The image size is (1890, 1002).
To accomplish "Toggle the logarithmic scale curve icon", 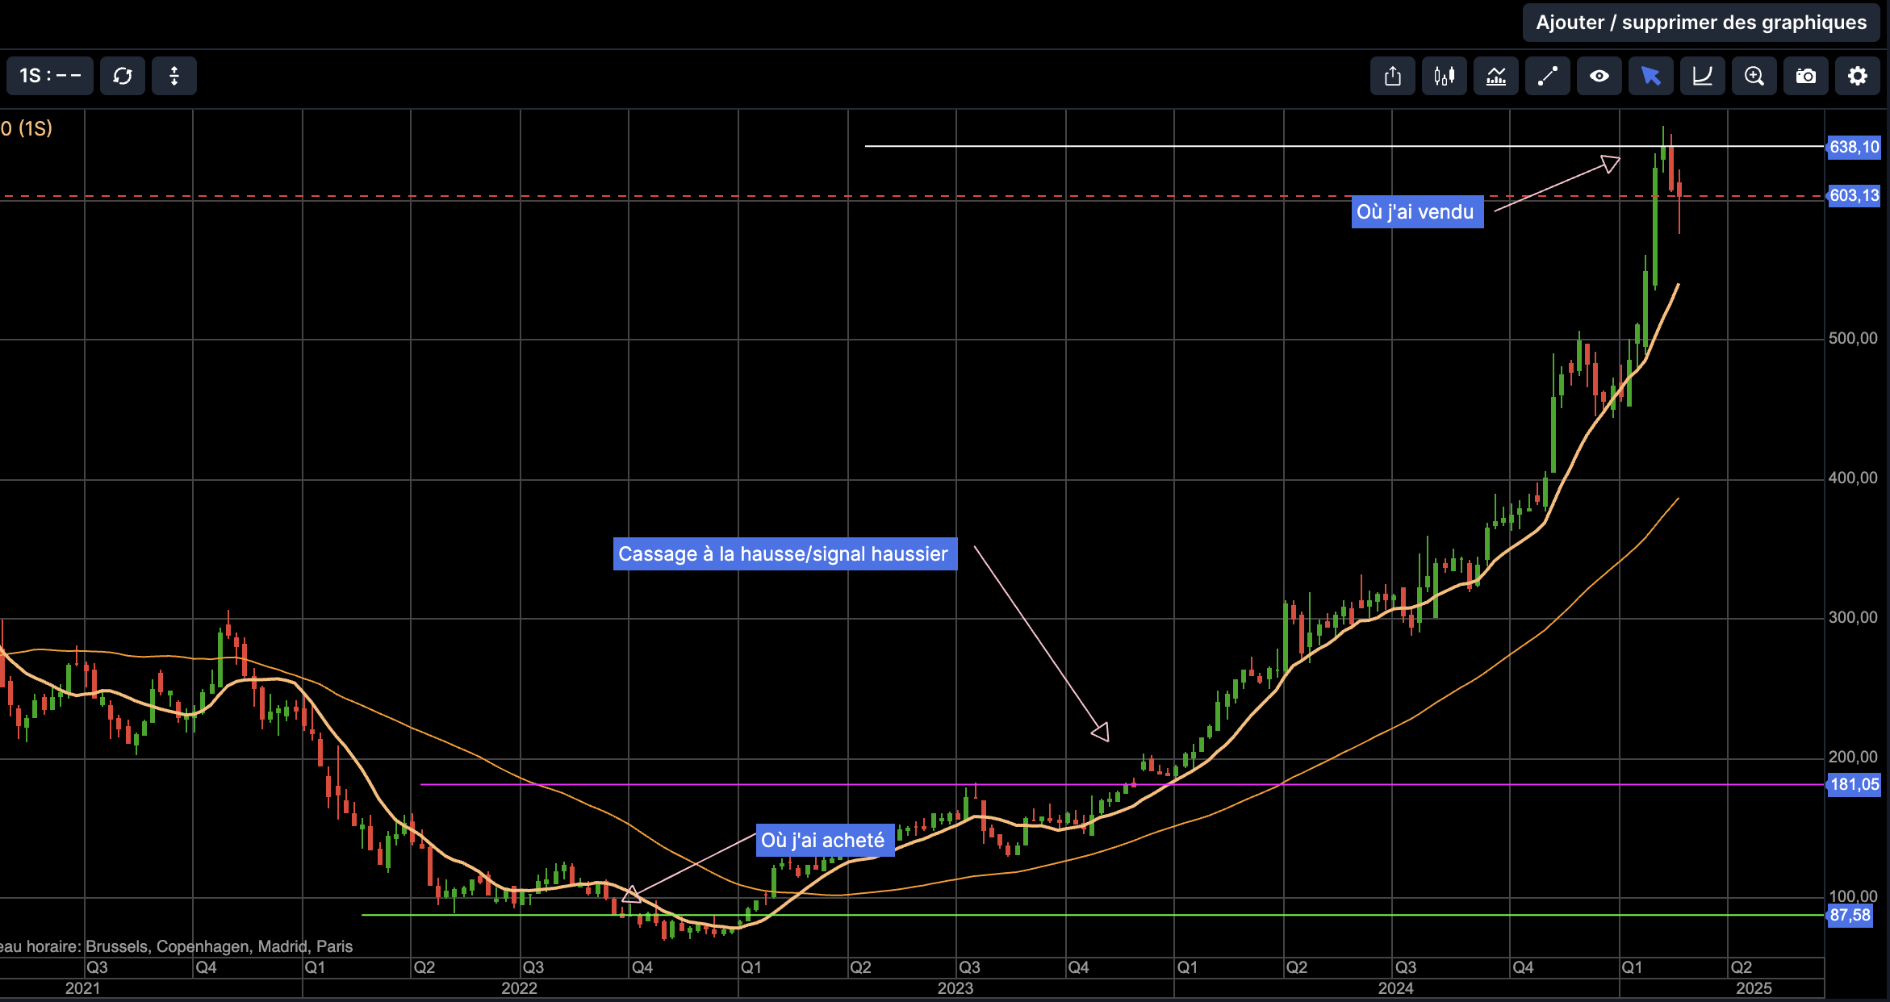I will point(1702,76).
